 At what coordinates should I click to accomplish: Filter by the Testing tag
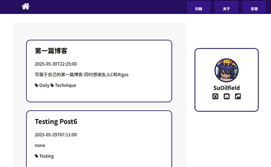pyautogui.click(x=46, y=156)
